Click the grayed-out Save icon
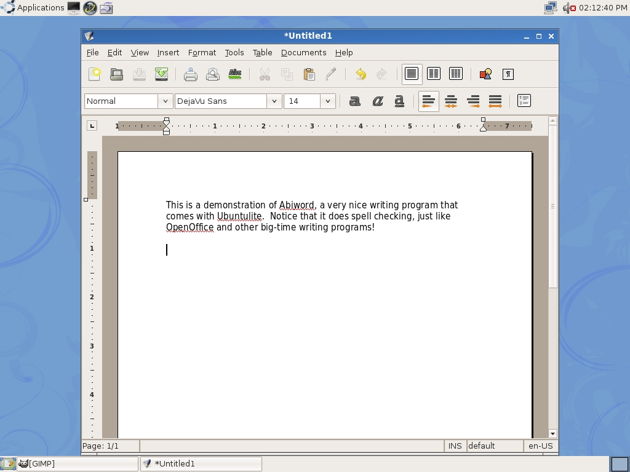The width and height of the screenshot is (630, 472). tap(139, 74)
